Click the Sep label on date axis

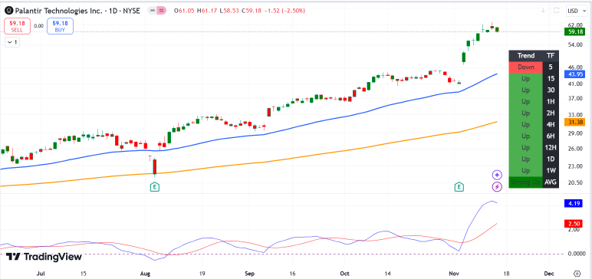[x=249, y=273]
